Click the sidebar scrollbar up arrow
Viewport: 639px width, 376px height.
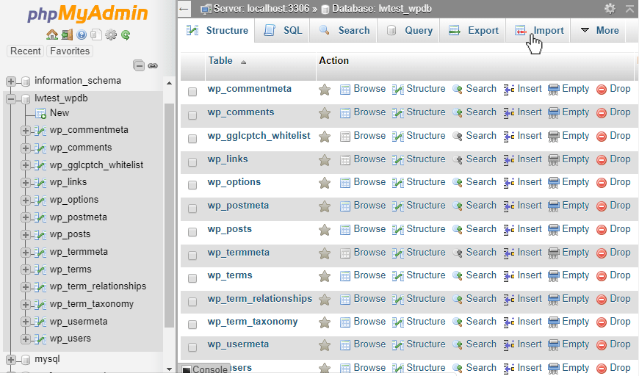tap(170, 83)
